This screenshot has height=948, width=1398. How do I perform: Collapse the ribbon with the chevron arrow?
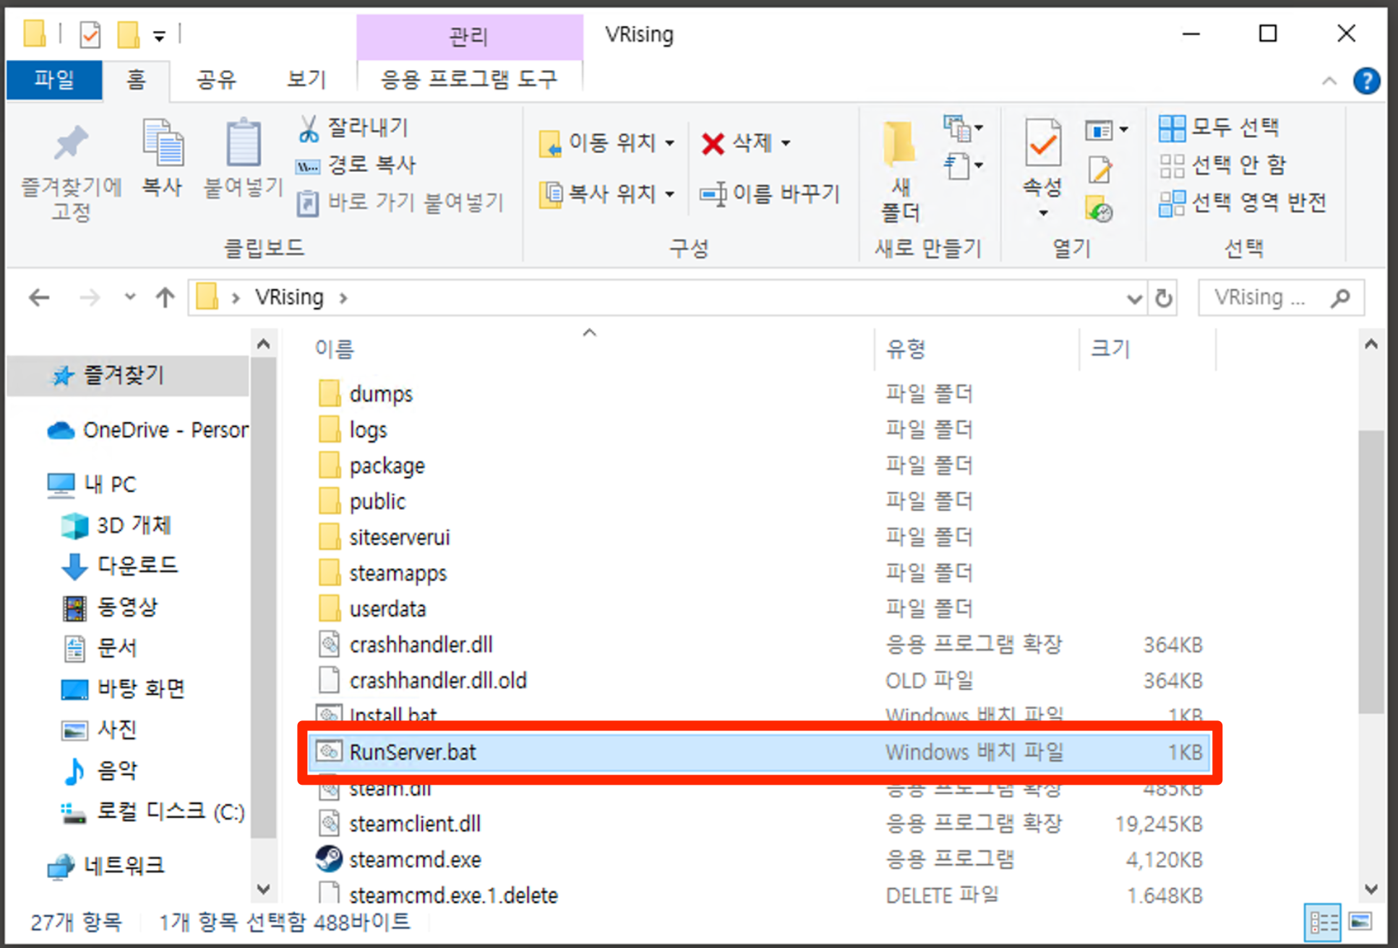click(x=1329, y=81)
